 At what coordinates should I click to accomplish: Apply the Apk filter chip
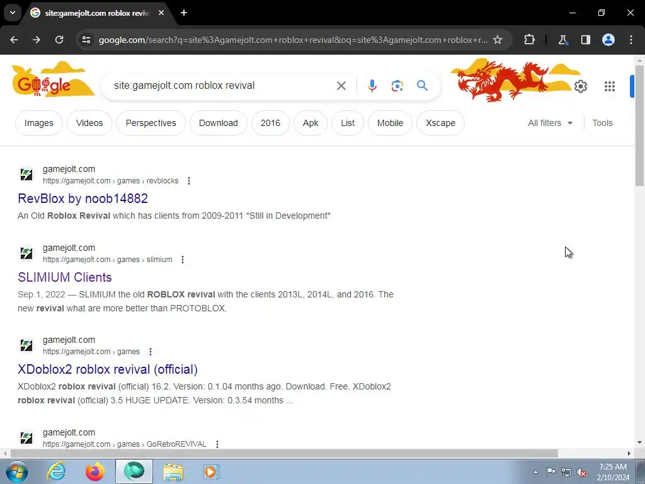[310, 123]
